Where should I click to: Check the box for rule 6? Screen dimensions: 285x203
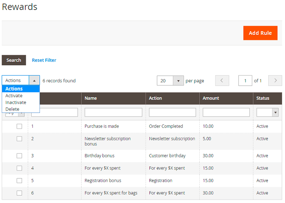coord(19,193)
